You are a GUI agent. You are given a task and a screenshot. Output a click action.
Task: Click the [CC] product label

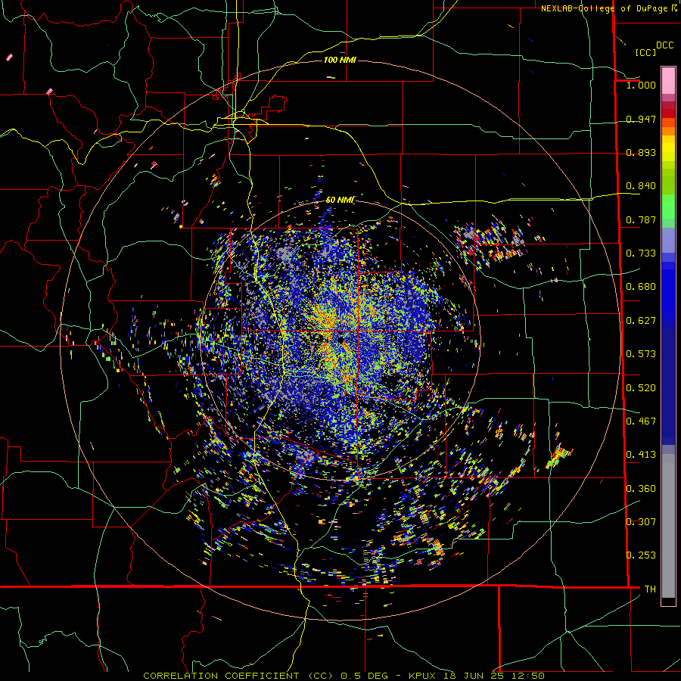coord(645,52)
